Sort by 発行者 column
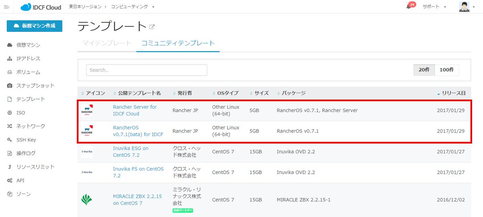 click(x=182, y=93)
